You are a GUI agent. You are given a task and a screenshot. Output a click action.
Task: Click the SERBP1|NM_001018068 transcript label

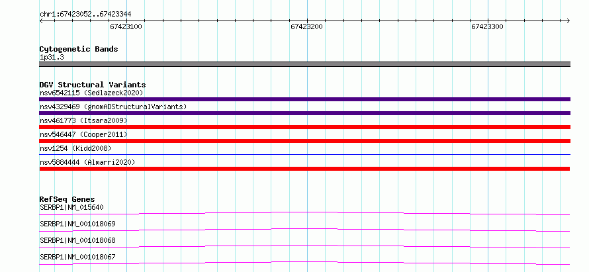pos(77,240)
